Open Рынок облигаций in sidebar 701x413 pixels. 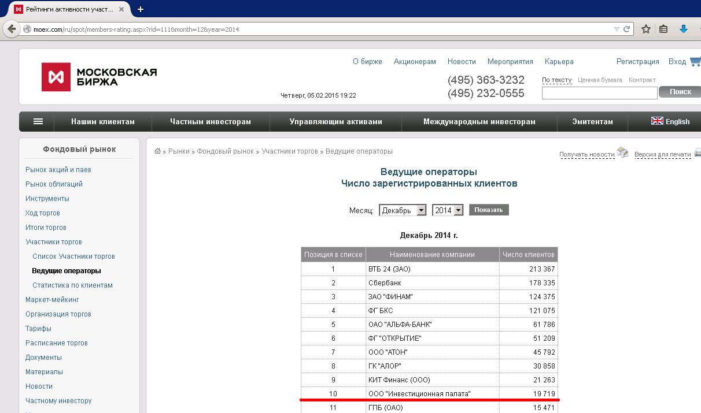pyautogui.click(x=54, y=184)
